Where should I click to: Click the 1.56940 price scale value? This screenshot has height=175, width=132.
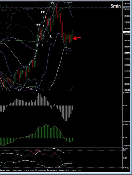point(127,47)
